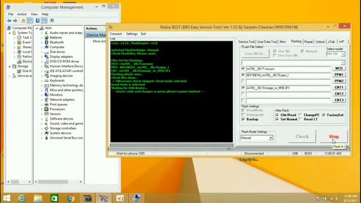Screen dimensions: 361x203
Task: Open the Action menu in Computer Management
Action: (22, 14)
